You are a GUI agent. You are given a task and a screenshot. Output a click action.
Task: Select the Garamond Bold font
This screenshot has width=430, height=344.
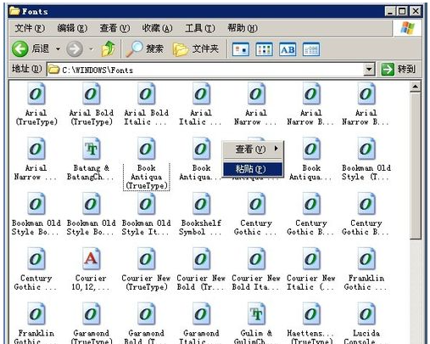[146, 323]
